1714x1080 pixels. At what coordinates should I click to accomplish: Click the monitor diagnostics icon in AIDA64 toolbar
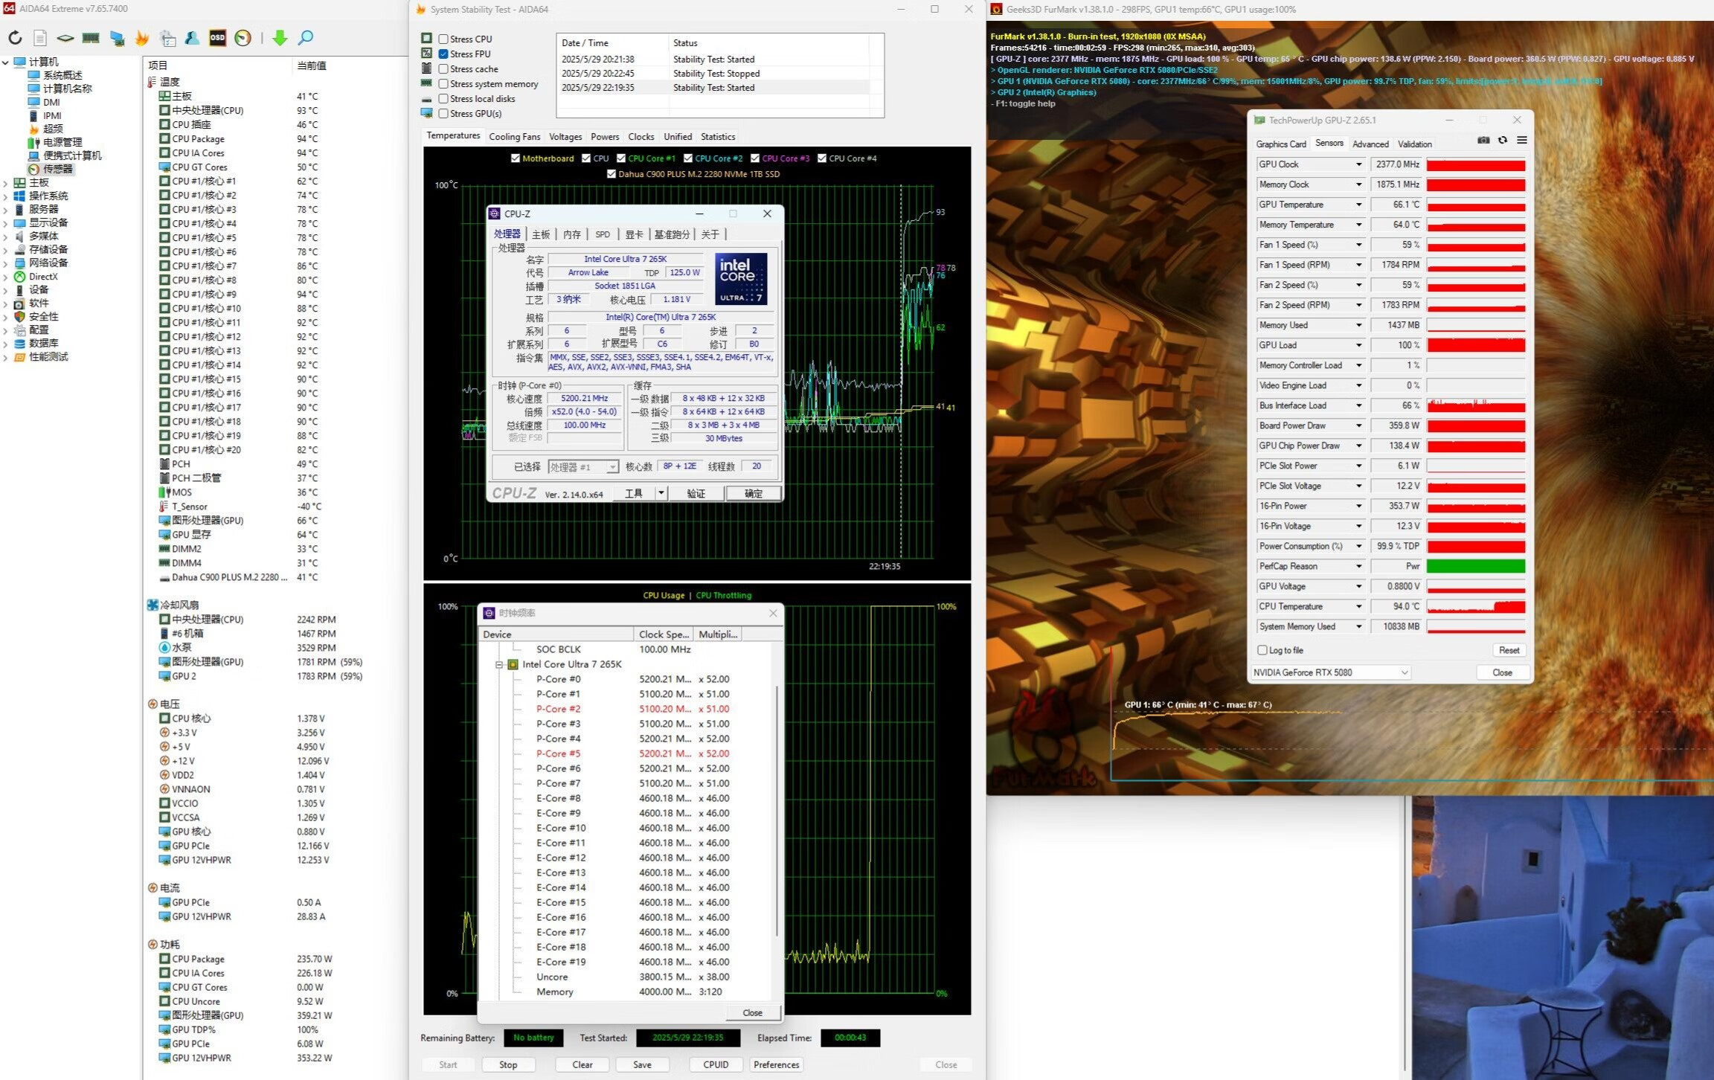[117, 38]
